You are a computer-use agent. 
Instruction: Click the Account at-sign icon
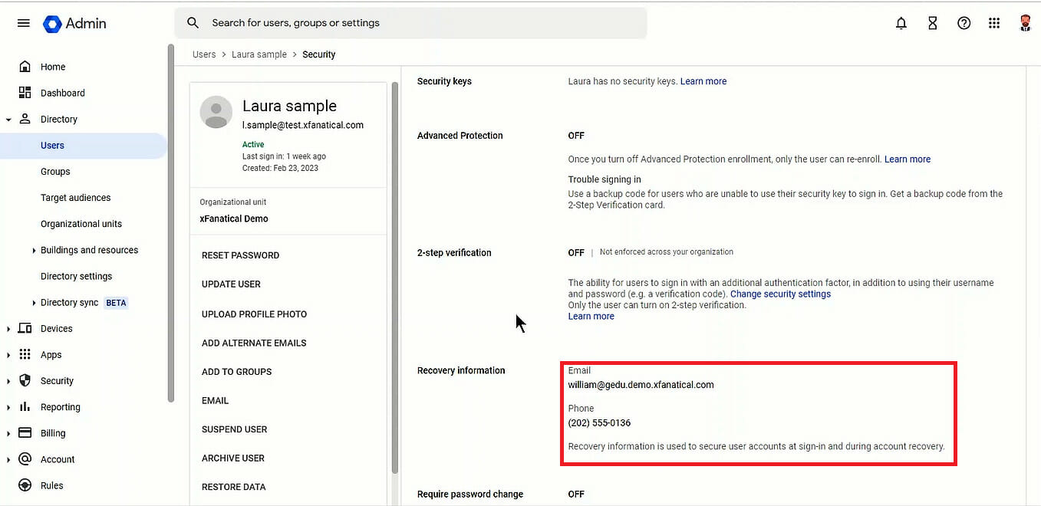click(25, 458)
